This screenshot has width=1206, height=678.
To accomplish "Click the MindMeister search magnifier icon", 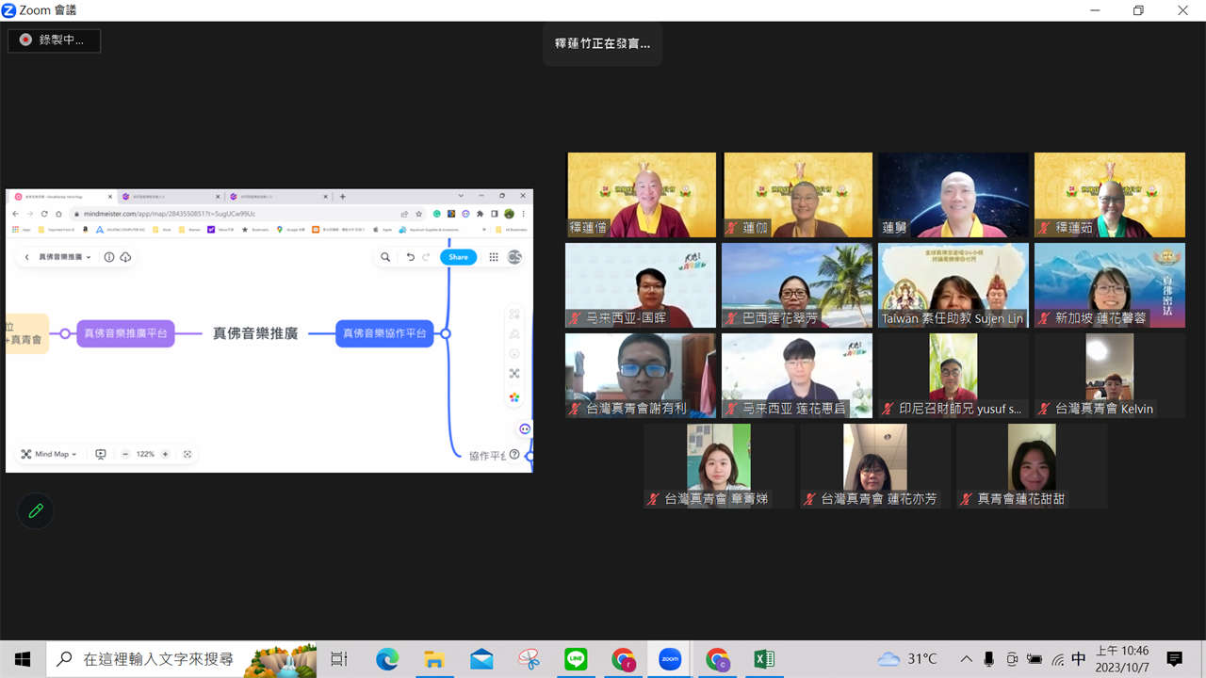I will [385, 257].
